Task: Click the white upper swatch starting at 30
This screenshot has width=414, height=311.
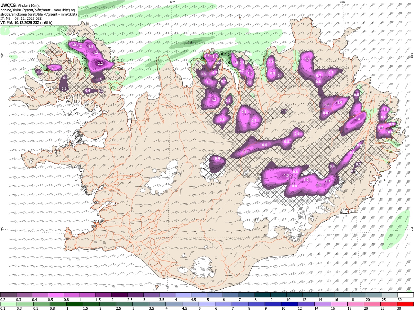Action: tap(406, 295)
